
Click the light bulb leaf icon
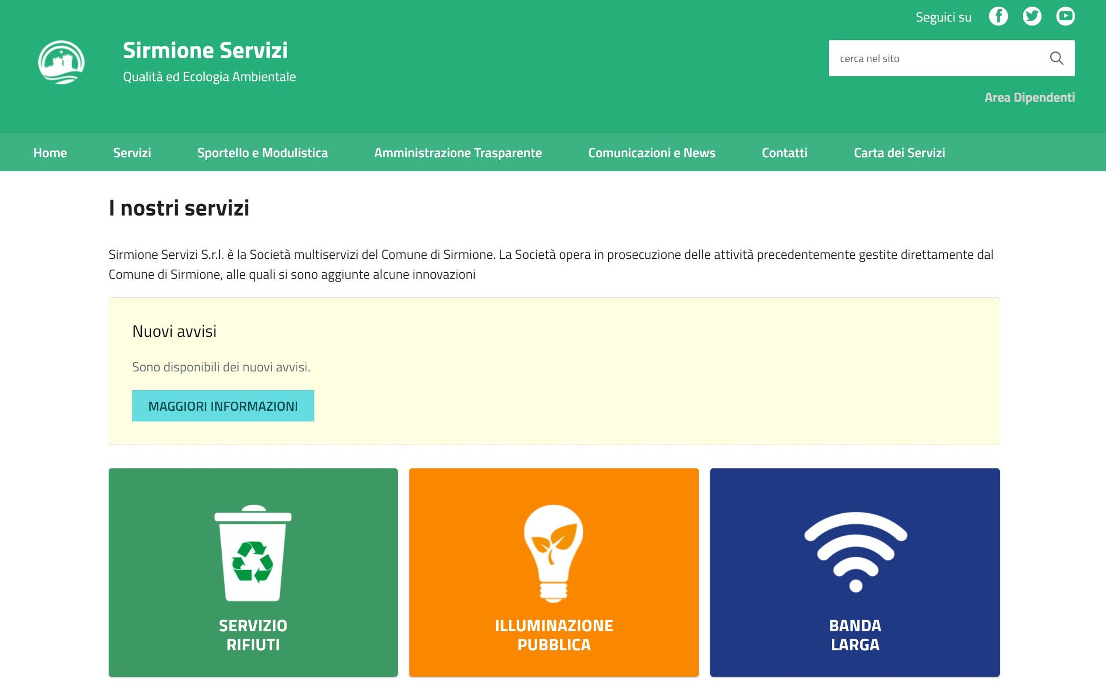pos(553,553)
